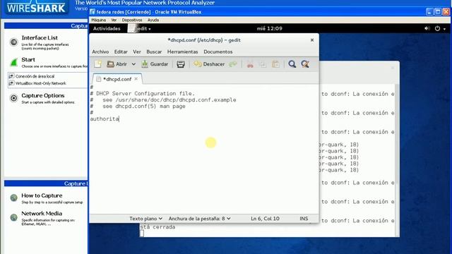Undo with the Deshacer button

coord(209,64)
